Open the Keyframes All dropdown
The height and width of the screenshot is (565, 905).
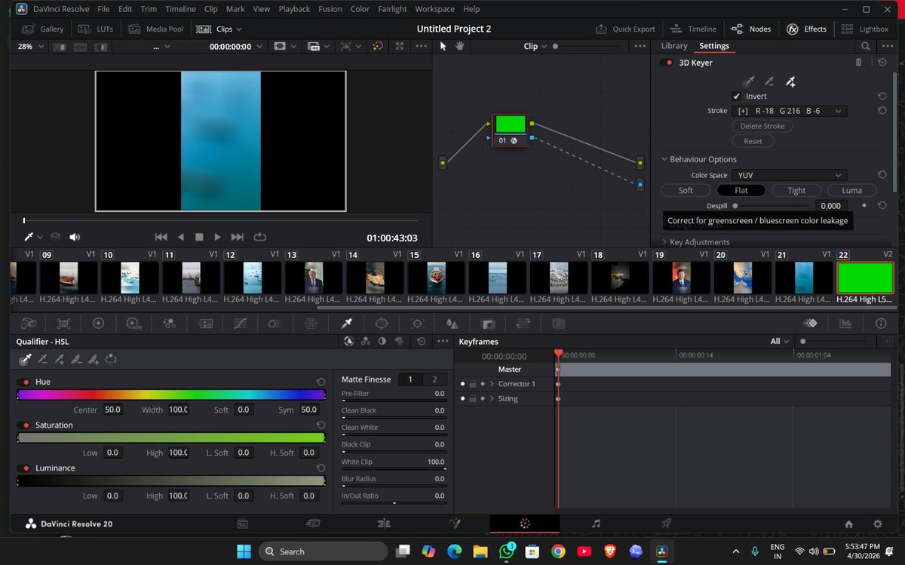pos(780,342)
